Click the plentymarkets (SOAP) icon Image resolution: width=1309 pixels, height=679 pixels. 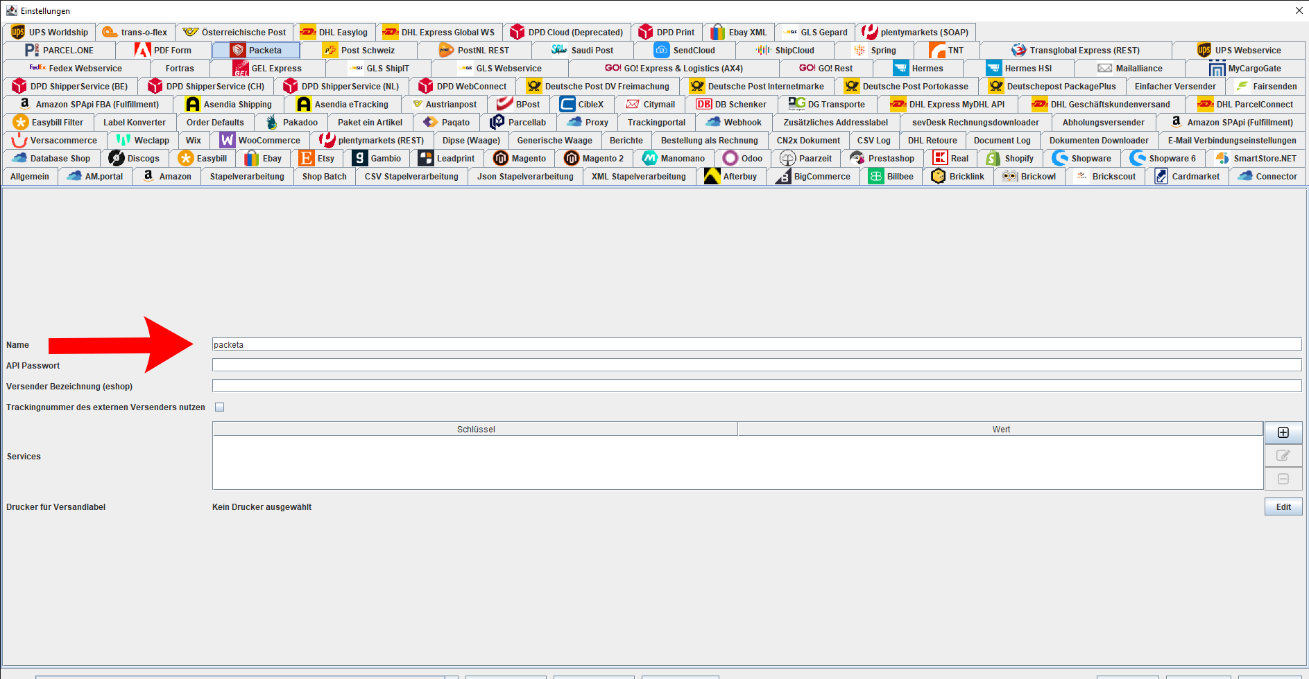[869, 32]
